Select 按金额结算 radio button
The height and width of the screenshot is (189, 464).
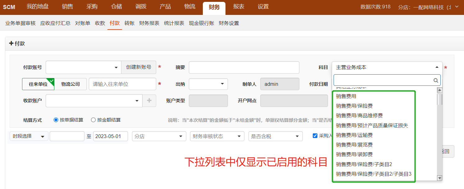93,120
